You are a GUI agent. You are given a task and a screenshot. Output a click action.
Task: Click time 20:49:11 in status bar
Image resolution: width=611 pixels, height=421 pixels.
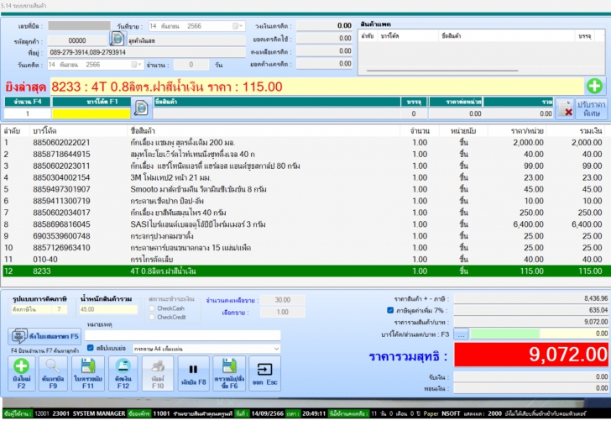(x=314, y=413)
